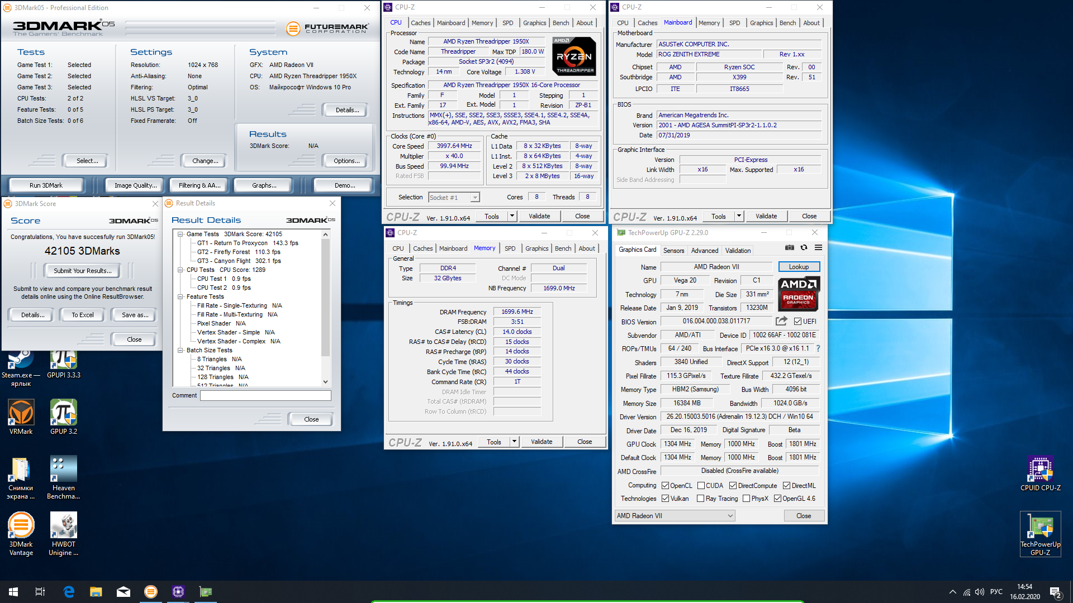Open notification center icon
Screen dimensions: 1073x603
click(x=1055, y=592)
